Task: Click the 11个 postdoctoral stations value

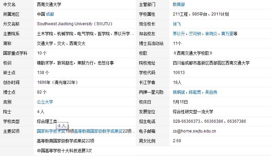Action: pyautogui.click(x=177, y=43)
